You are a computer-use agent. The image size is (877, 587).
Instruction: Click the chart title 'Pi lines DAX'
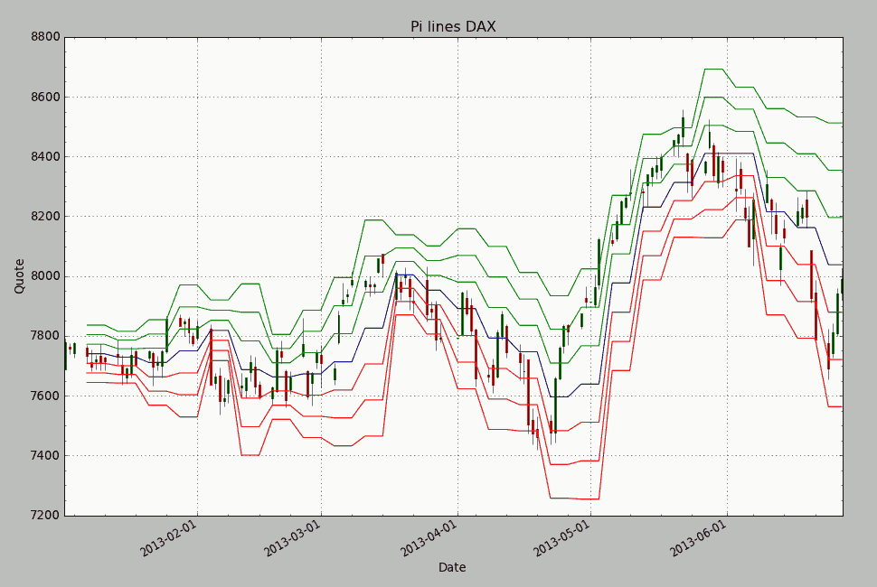[x=453, y=27]
